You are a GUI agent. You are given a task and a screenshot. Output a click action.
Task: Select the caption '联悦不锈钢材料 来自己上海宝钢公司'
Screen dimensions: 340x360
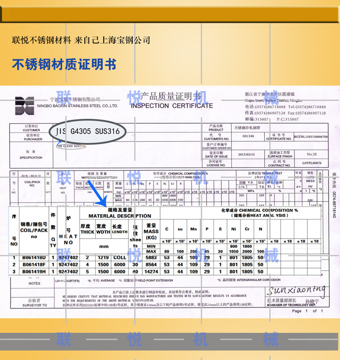81,40
